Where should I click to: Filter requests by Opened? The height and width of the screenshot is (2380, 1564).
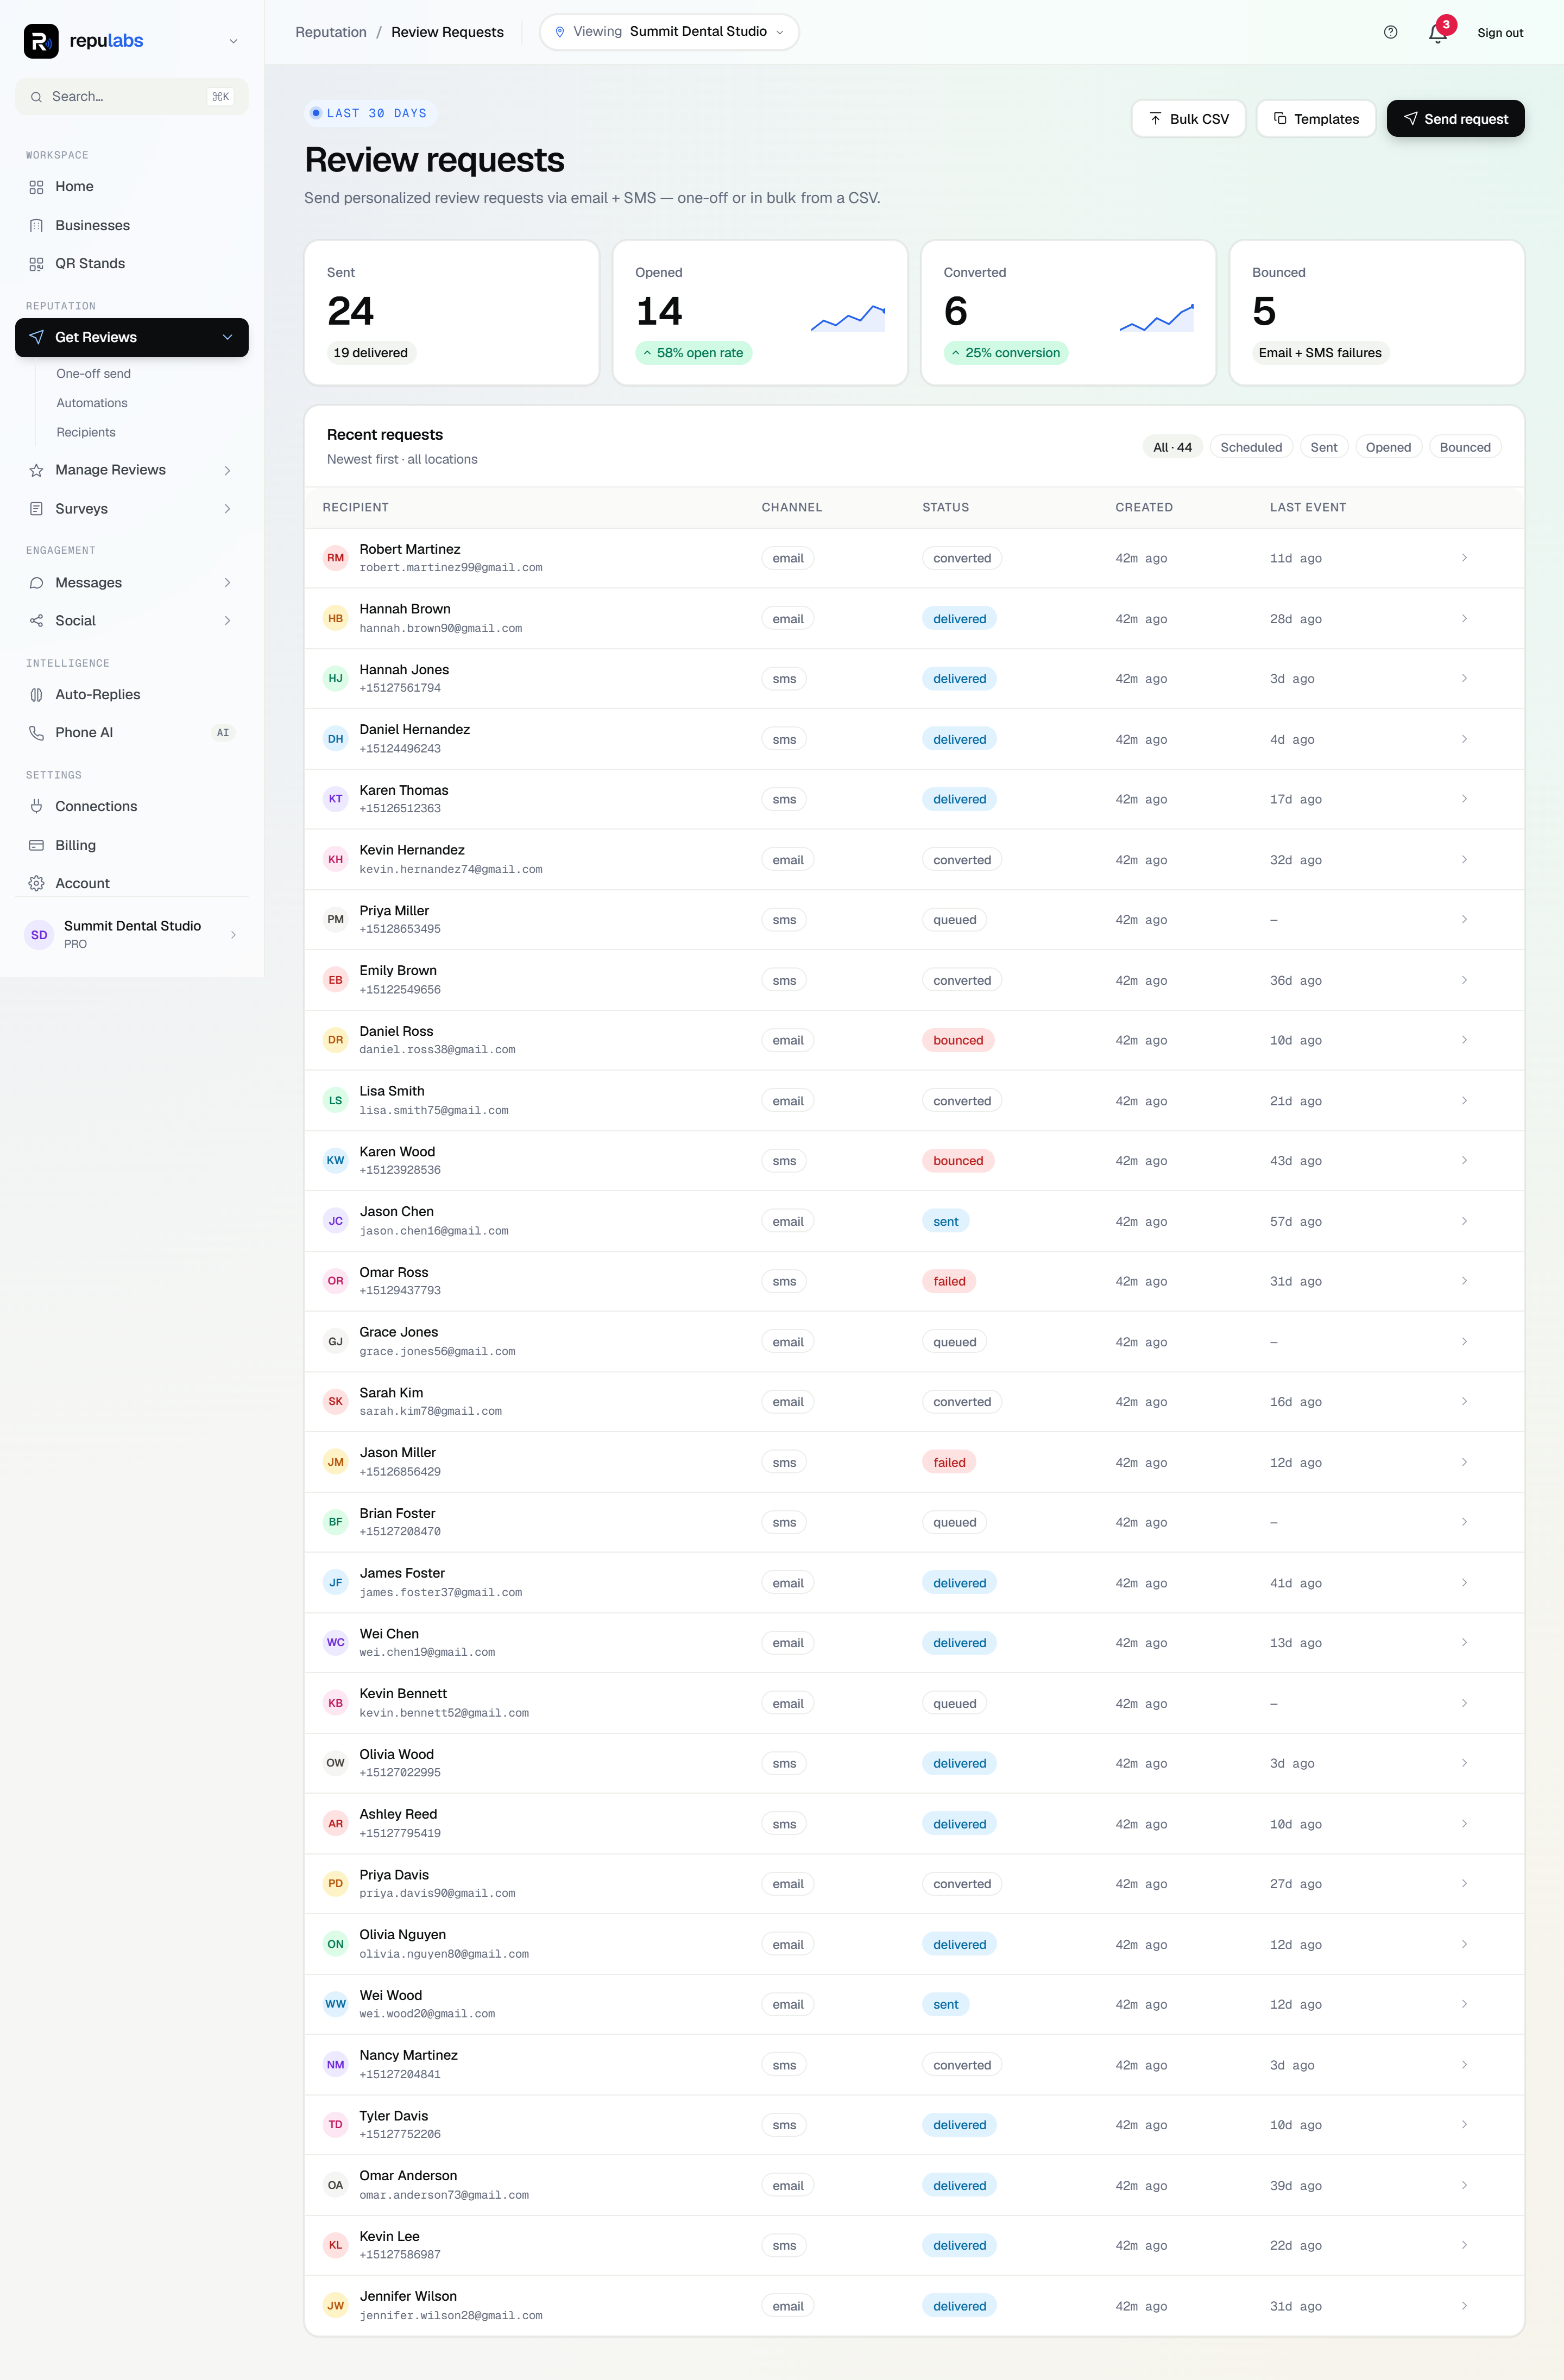point(1388,447)
